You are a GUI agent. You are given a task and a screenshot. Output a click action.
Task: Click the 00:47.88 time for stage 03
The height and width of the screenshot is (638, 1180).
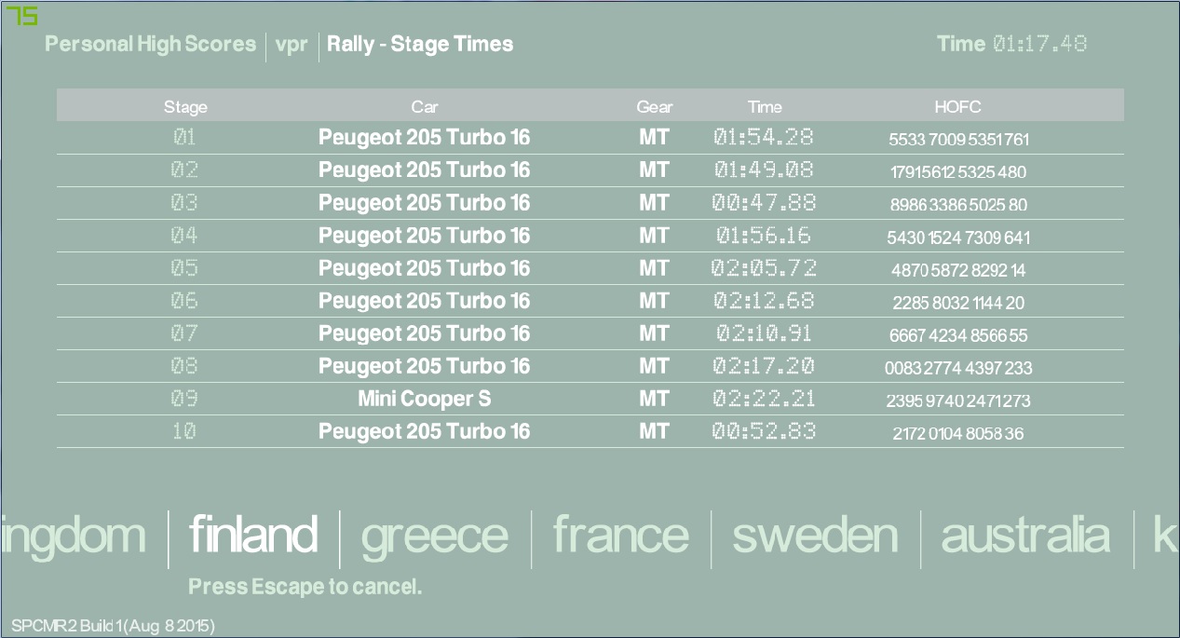764,203
